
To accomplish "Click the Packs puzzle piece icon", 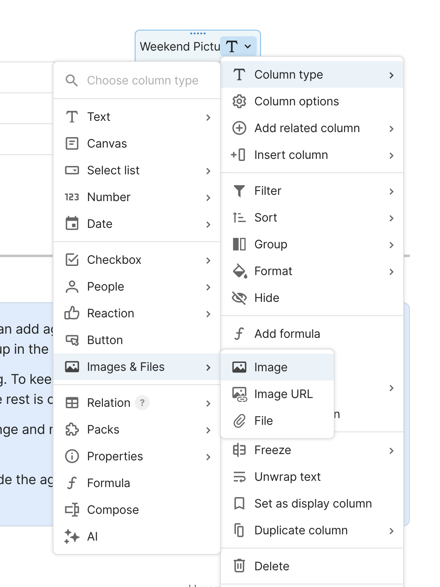I will [72, 429].
